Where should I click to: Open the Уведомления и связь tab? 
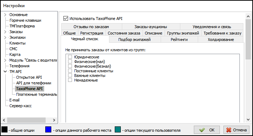tap(212, 27)
